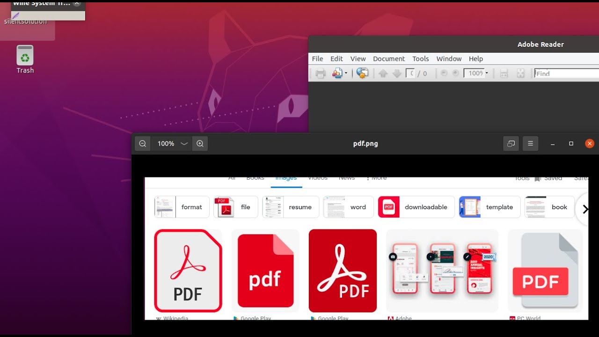Select the white Wikipedia PDF icon thumbnail
Viewport: 599px width, 337px height.
click(x=188, y=271)
